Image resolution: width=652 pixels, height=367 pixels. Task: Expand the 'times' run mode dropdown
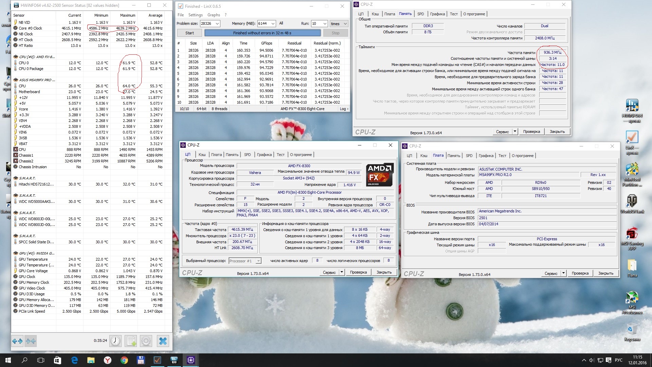(345, 23)
